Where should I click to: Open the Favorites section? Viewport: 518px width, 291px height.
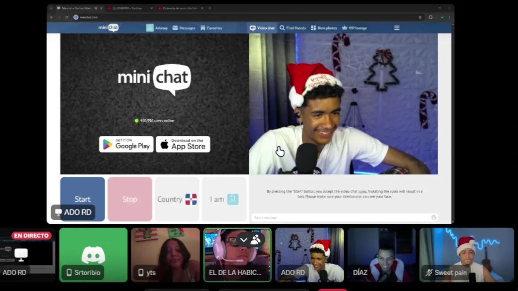211,28
